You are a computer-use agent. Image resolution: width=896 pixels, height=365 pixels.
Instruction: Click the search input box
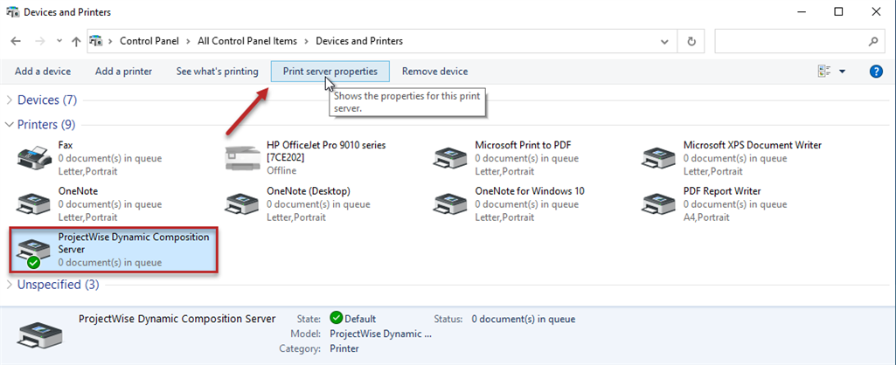799,41
